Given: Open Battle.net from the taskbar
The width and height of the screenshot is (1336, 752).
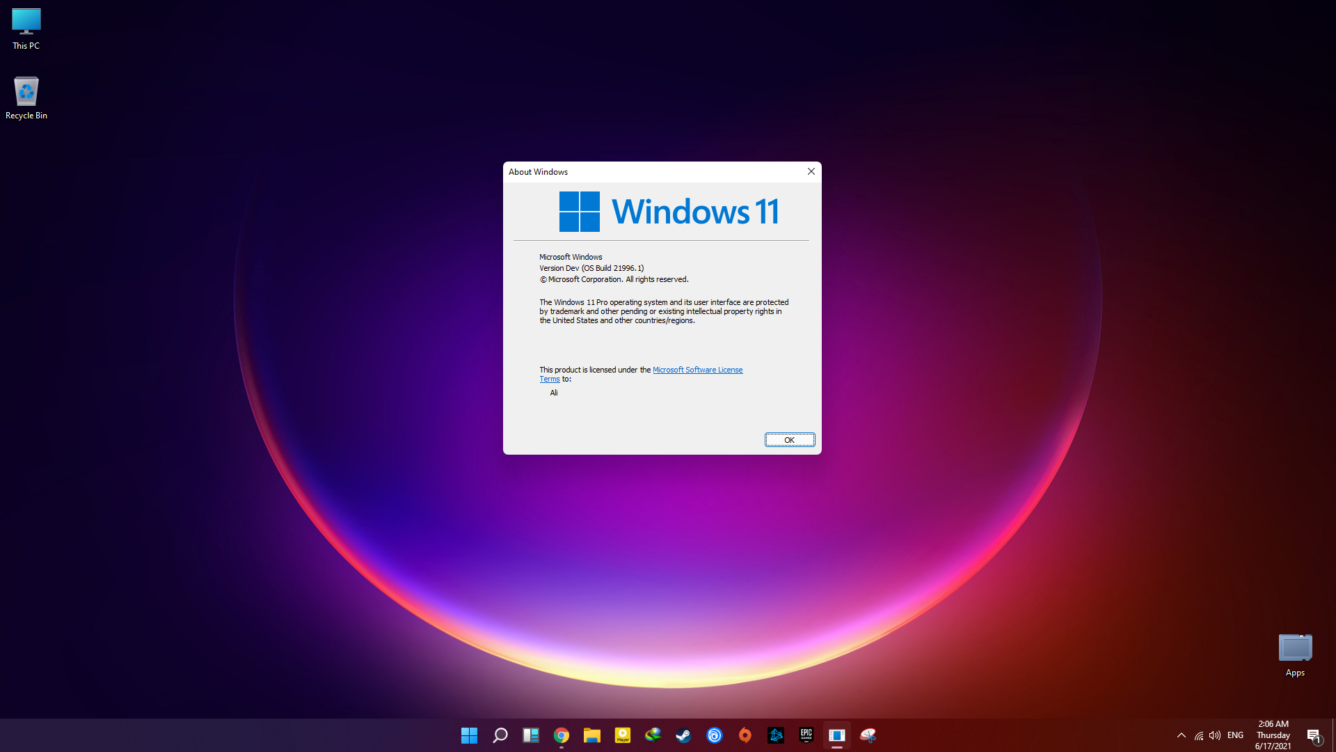Looking at the screenshot, I should (x=775, y=735).
